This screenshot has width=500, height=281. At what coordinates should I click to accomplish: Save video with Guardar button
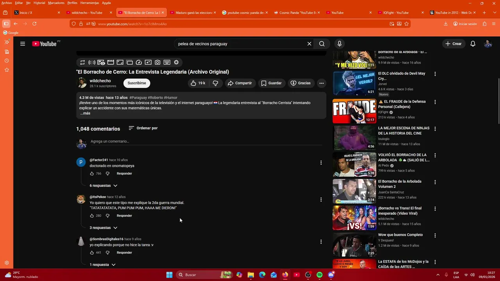[271, 83]
